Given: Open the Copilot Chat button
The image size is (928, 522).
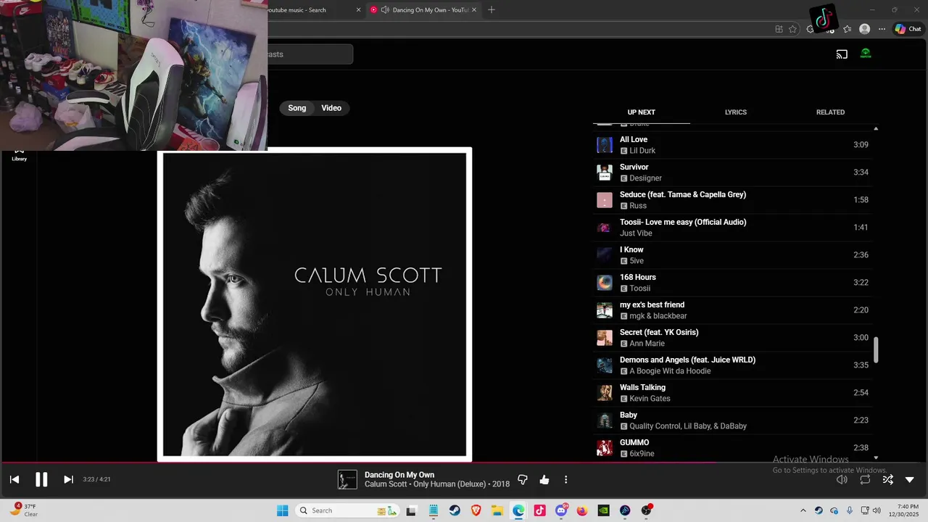Looking at the screenshot, I should click(x=908, y=29).
